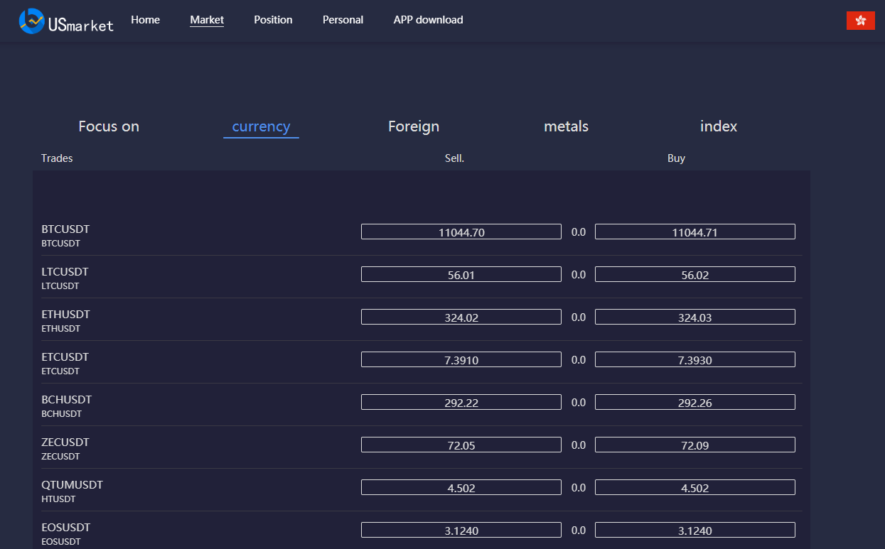Open the Position page
Screen dimensions: 885x549
tap(273, 20)
